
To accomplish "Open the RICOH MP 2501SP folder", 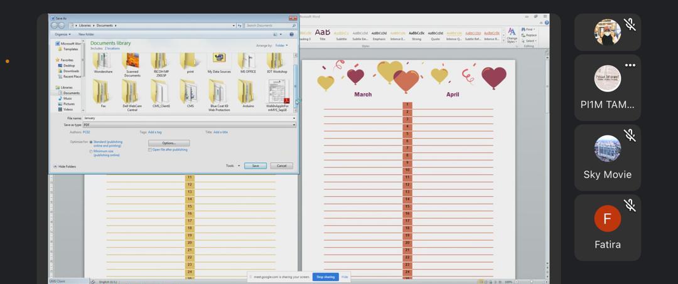I will point(161,65).
